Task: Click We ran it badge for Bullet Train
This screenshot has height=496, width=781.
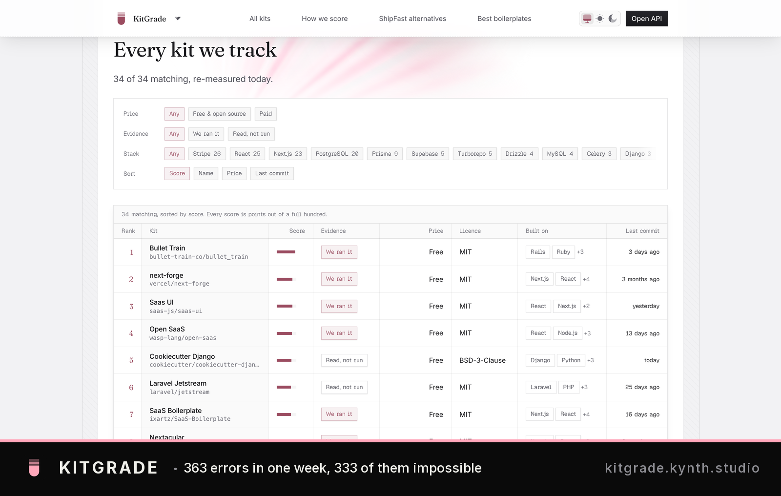Action: coord(339,252)
